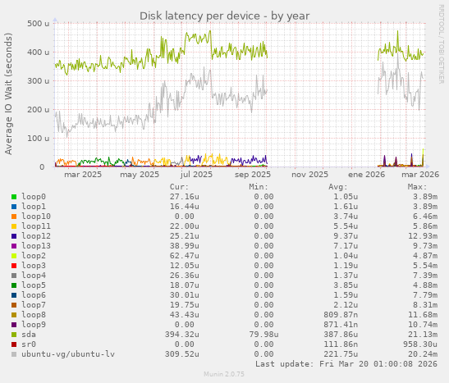The height and width of the screenshot is (383, 449).
Task: Click the loop2 current value 62.47u
Action: coord(185,256)
